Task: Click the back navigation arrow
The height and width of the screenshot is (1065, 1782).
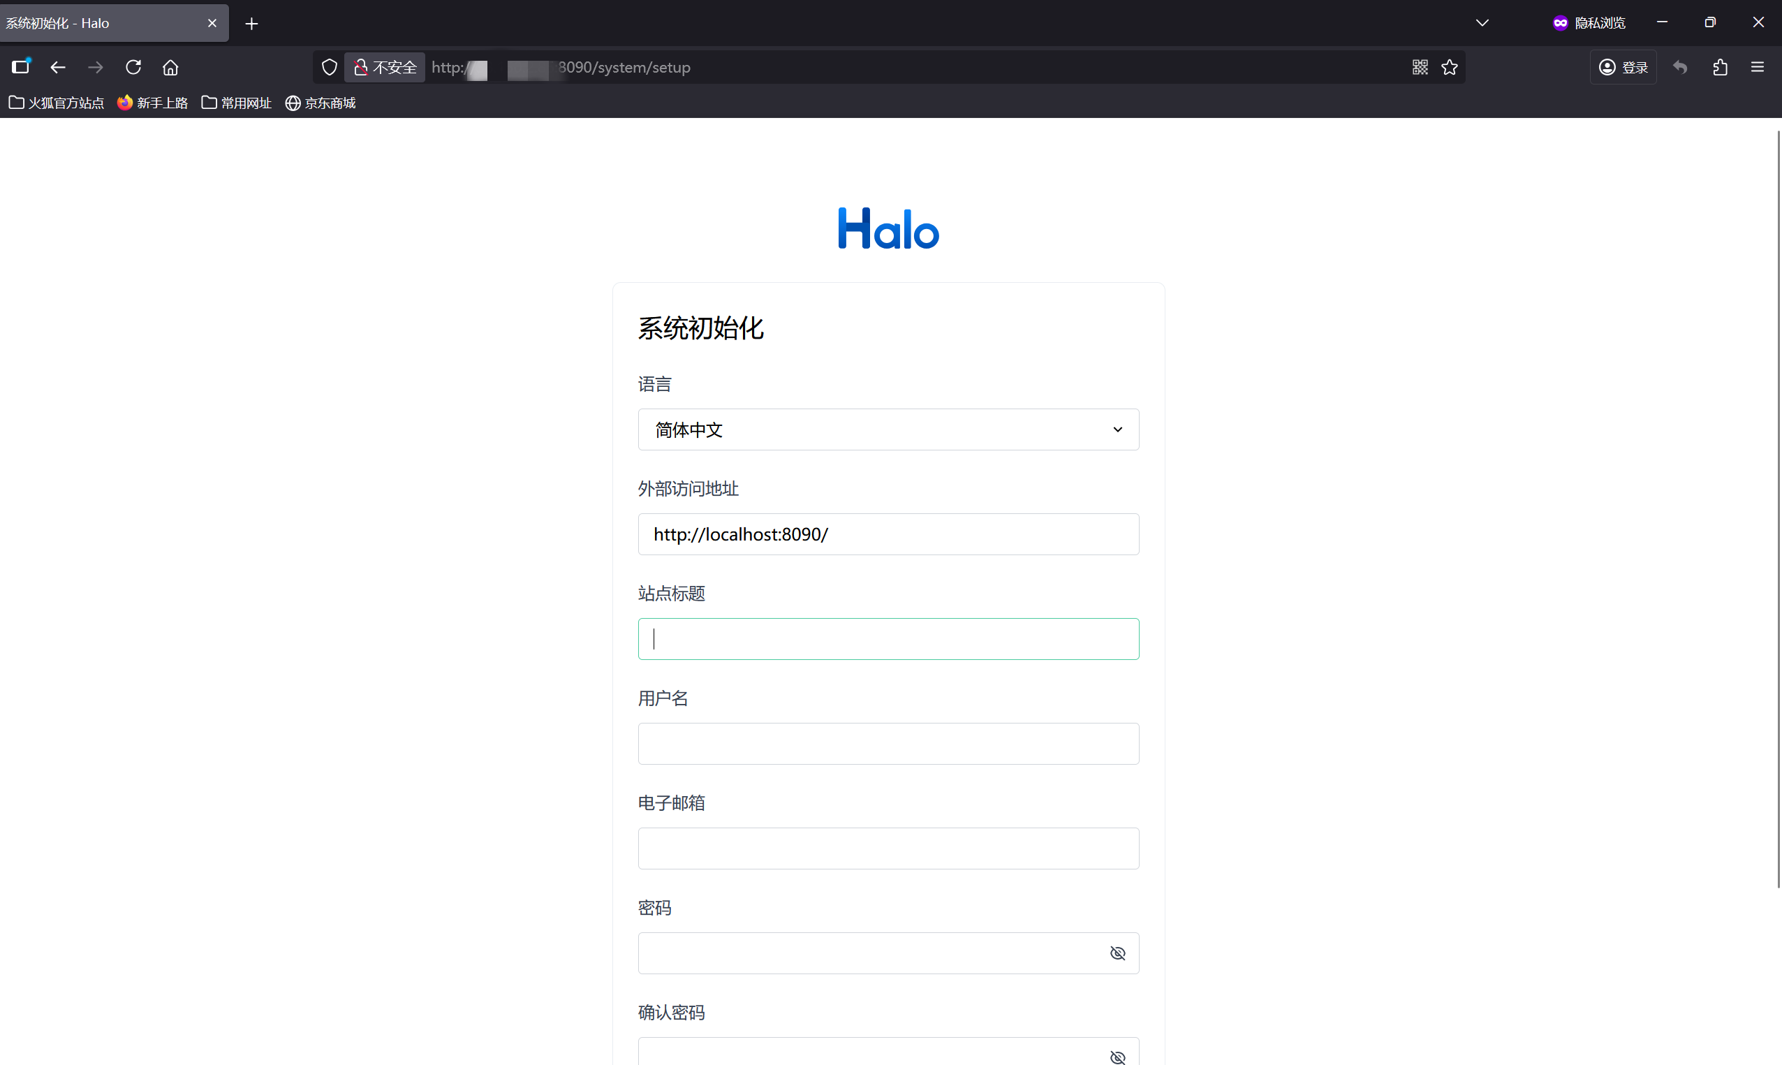Action: click(58, 68)
